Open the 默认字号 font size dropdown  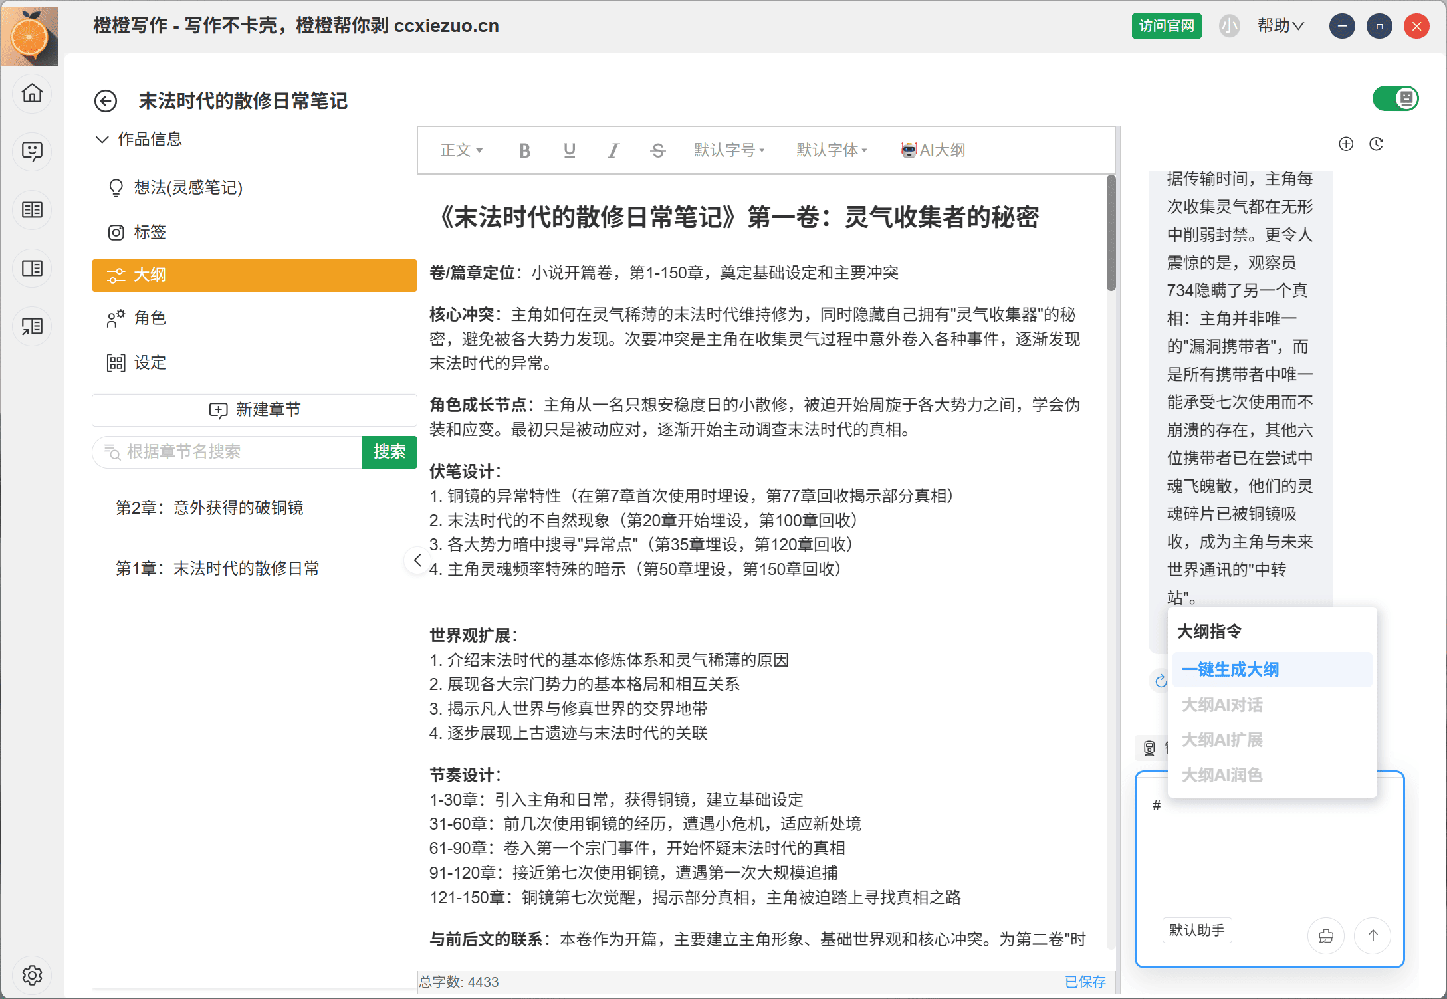(x=729, y=150)
